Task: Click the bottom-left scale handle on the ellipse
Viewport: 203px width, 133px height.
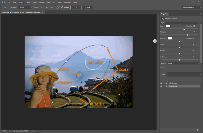Action: 53,102
